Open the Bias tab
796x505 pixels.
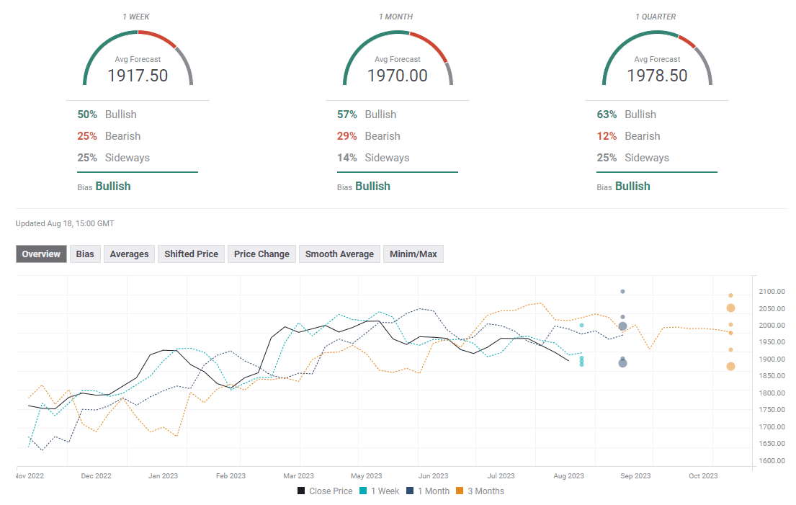85,254
